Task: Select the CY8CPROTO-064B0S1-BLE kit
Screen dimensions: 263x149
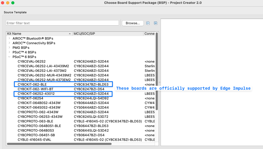Action: pyautogui.click(x=40, y=126)
